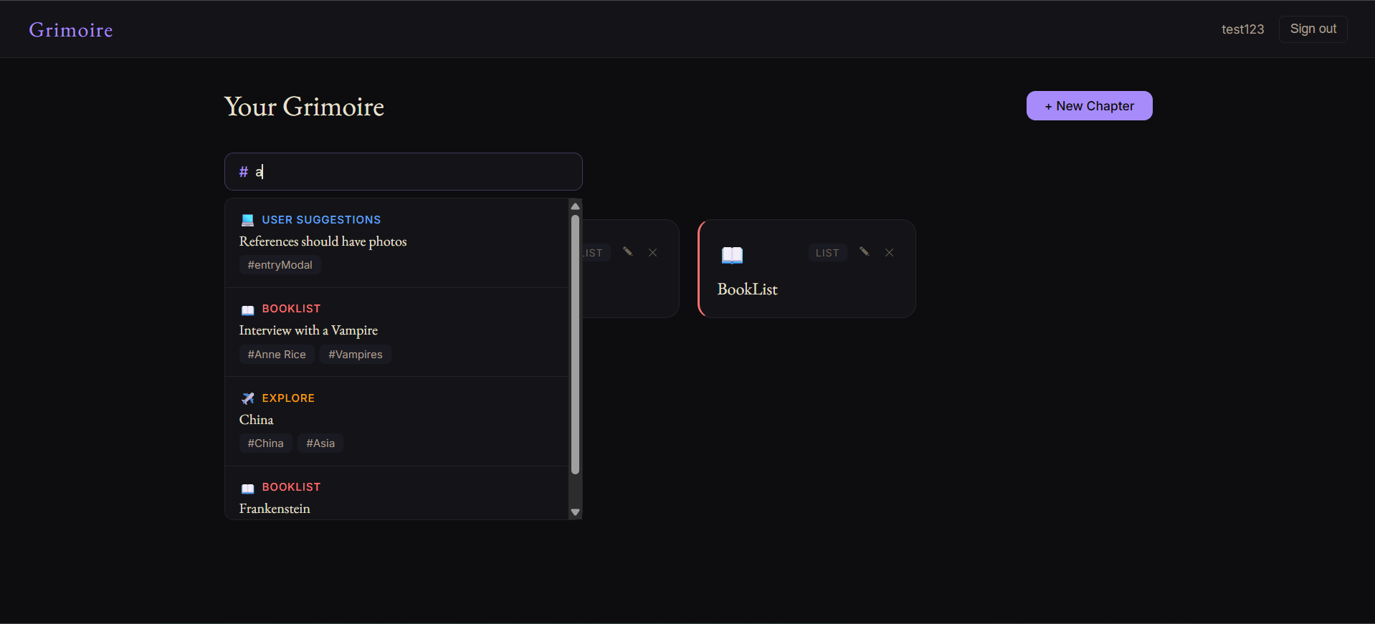Select the #Vampires tag
The height and width of the screenshot is (624, 1375).
pos(355,354)
